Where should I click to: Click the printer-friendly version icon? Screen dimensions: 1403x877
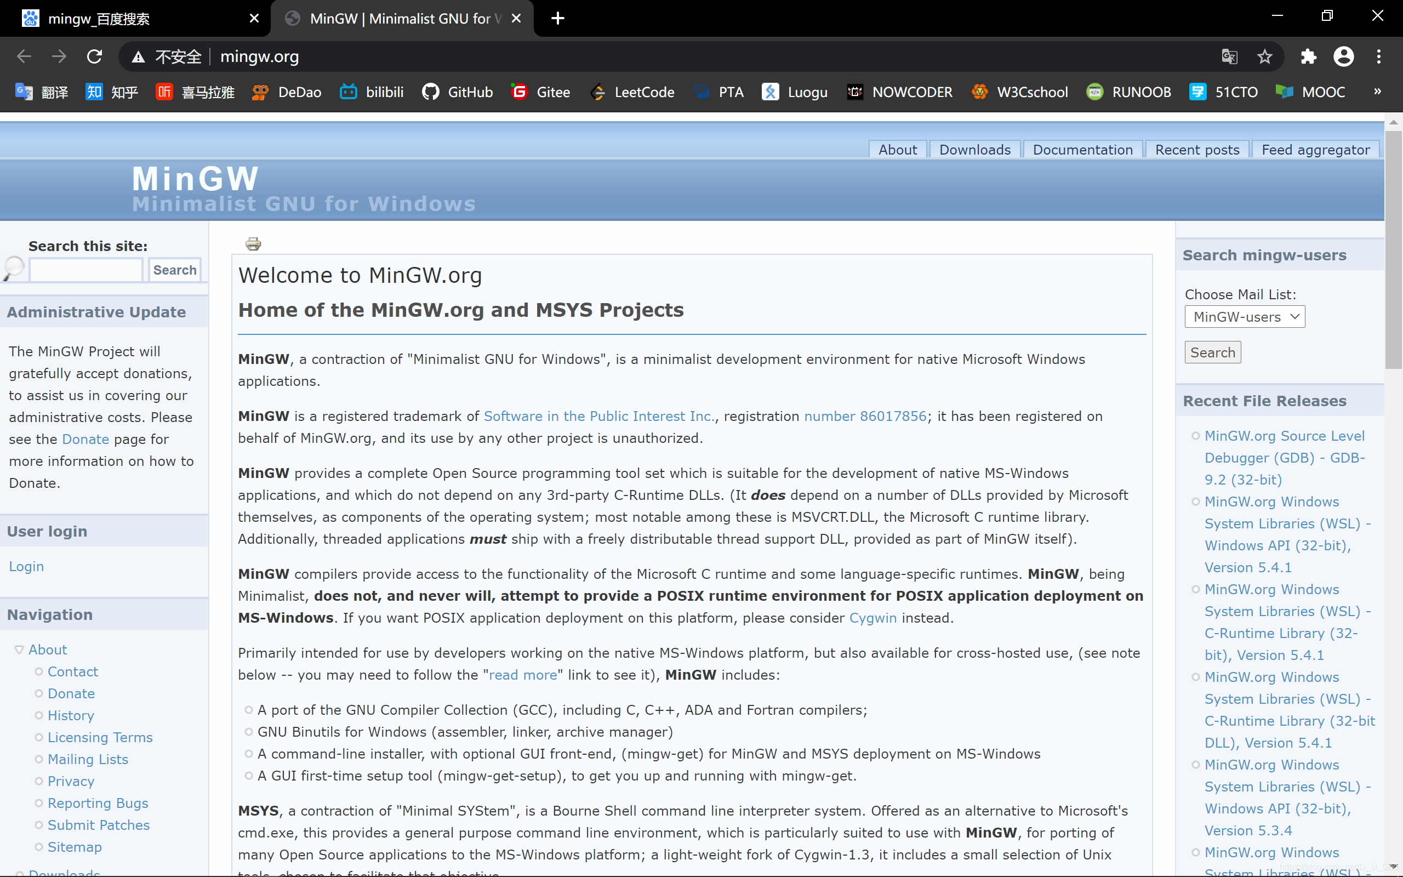pos(253,243)
